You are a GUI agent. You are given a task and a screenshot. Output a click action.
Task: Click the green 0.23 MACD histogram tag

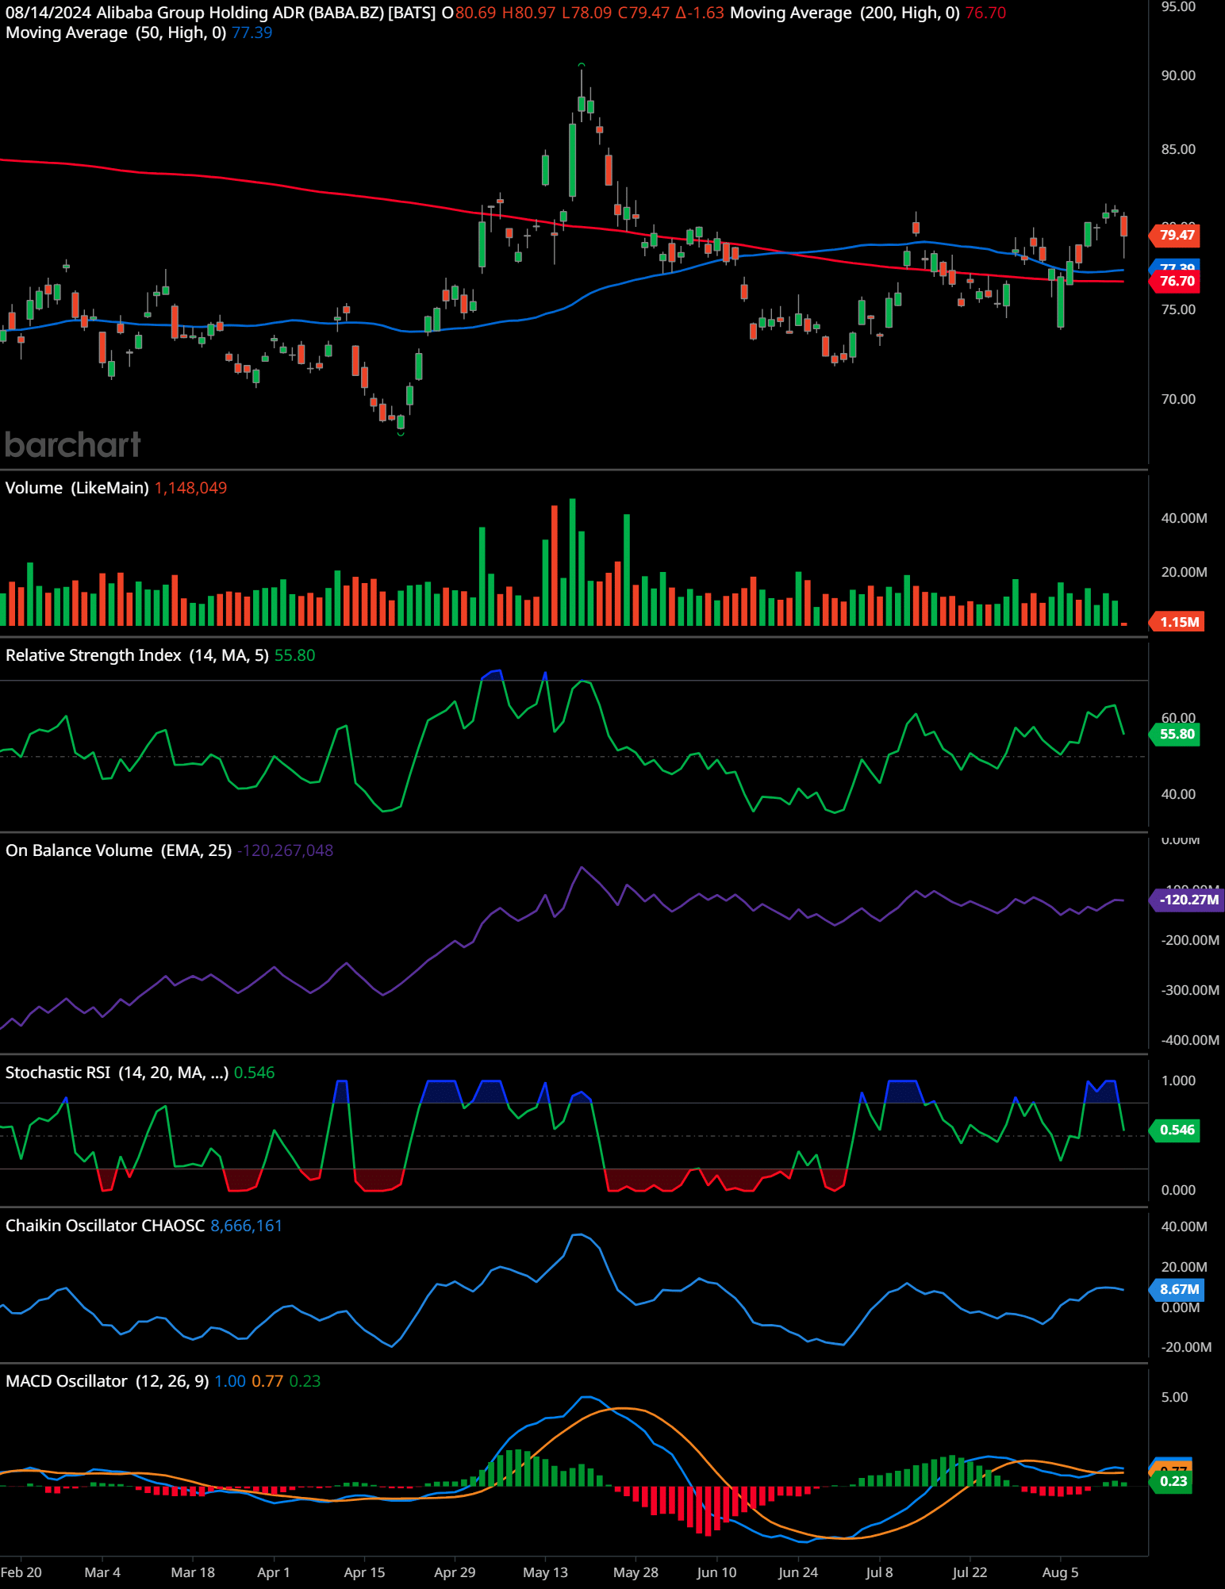pyautogui.click(x=1173, y=1481)
